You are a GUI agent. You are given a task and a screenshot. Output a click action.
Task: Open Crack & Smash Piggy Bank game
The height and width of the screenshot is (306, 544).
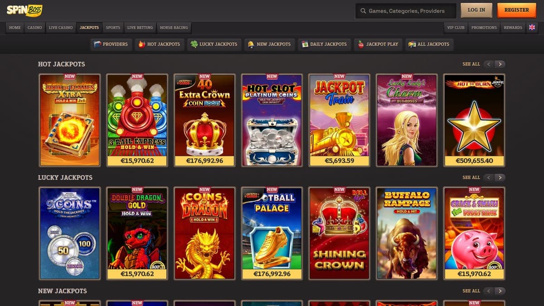474,233
